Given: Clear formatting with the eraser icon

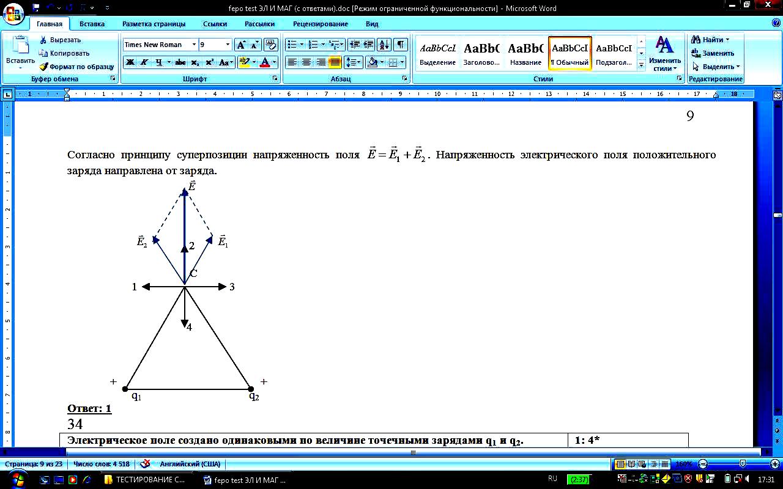Looking at the screenshot, I should pos(272,45).
